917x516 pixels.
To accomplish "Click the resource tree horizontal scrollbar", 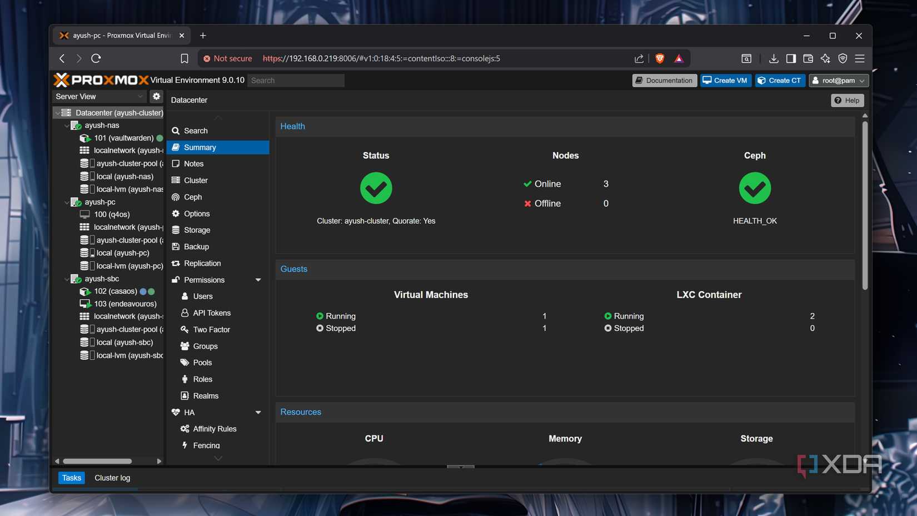I will [97, 461].
